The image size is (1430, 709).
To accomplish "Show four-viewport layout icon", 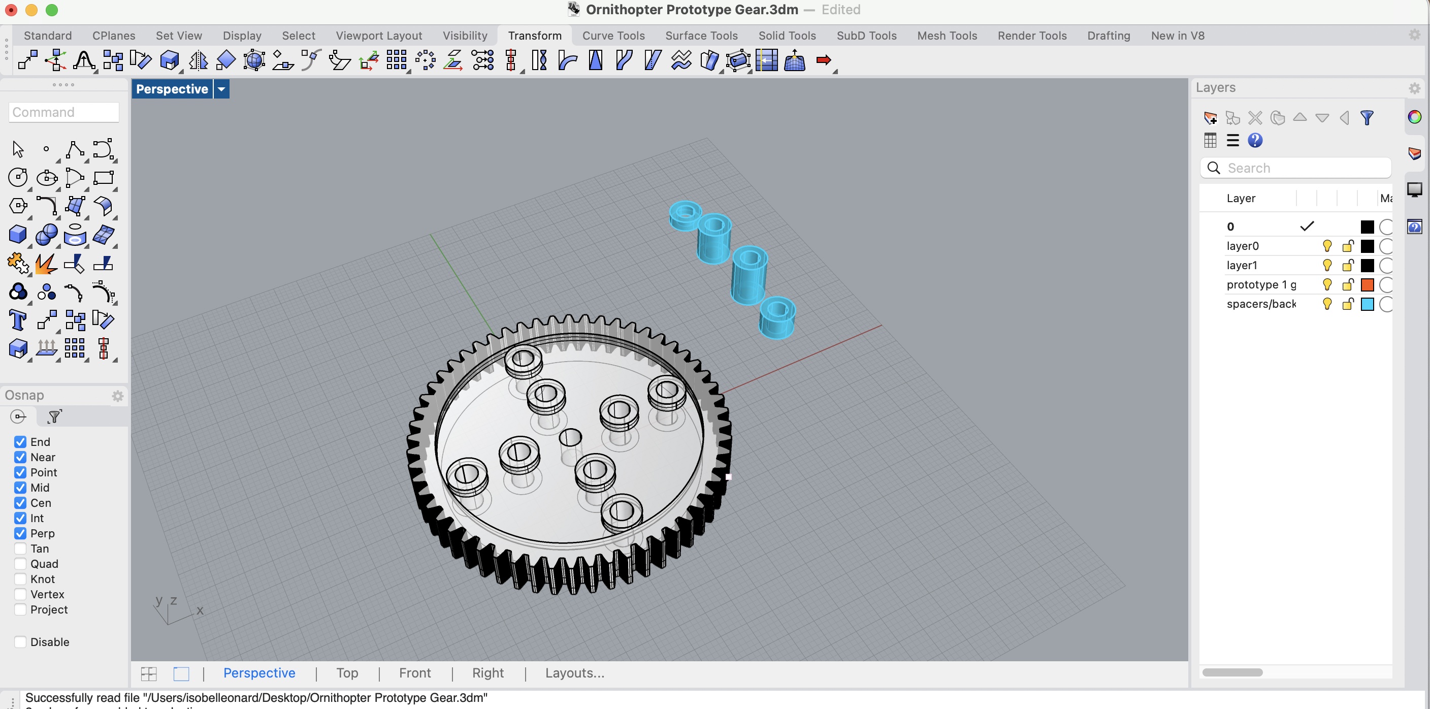I will (x=148, y=673).
